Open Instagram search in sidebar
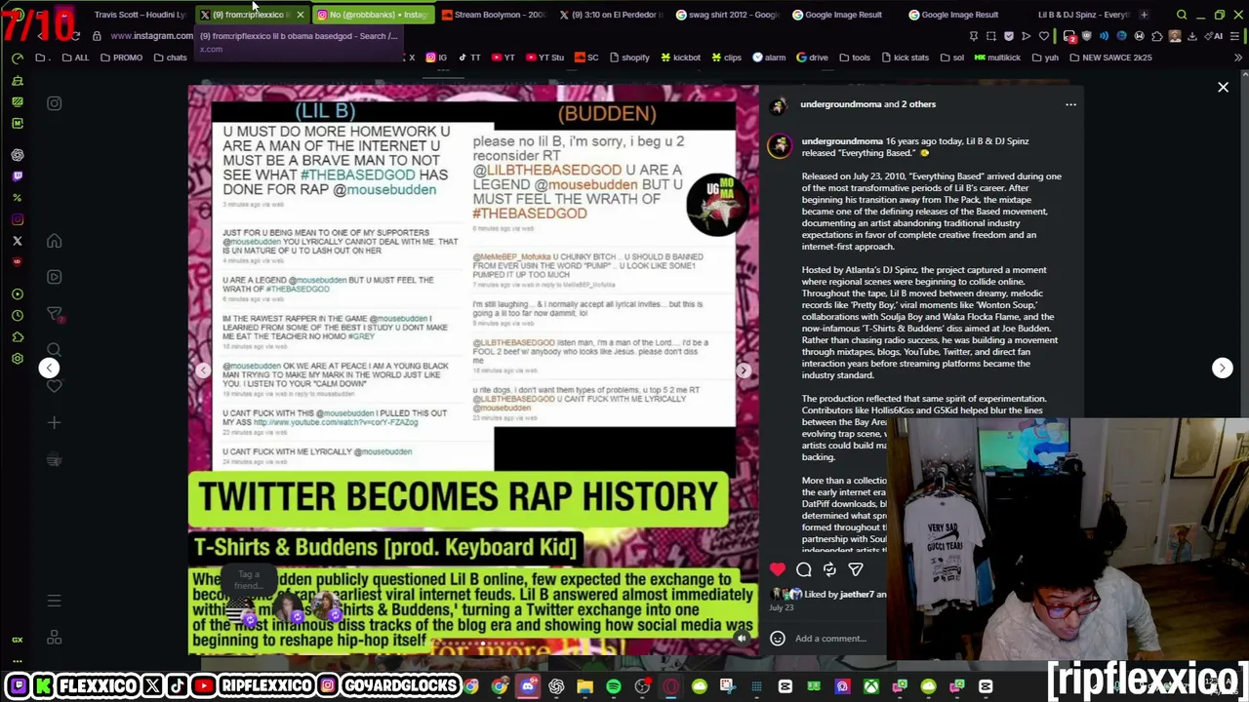 [54, 350]
